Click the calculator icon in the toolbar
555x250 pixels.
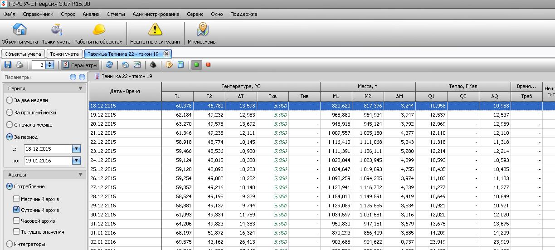coord(180,65)
